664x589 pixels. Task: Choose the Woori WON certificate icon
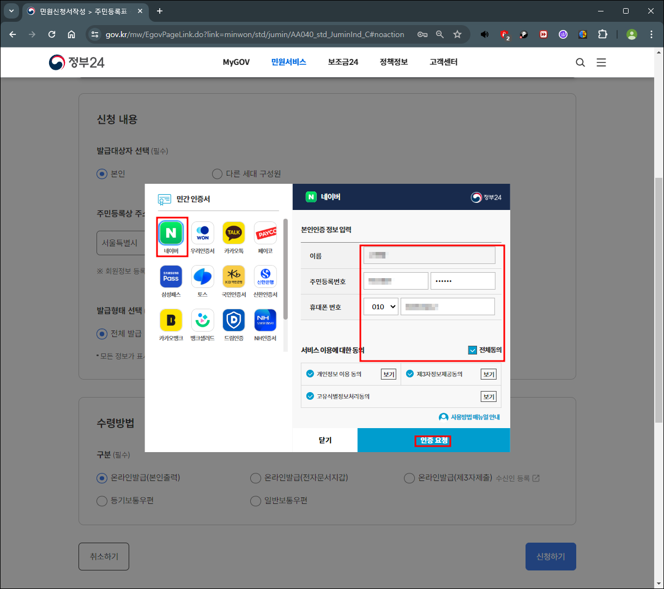pyautogui.click(x=203, y=233)
